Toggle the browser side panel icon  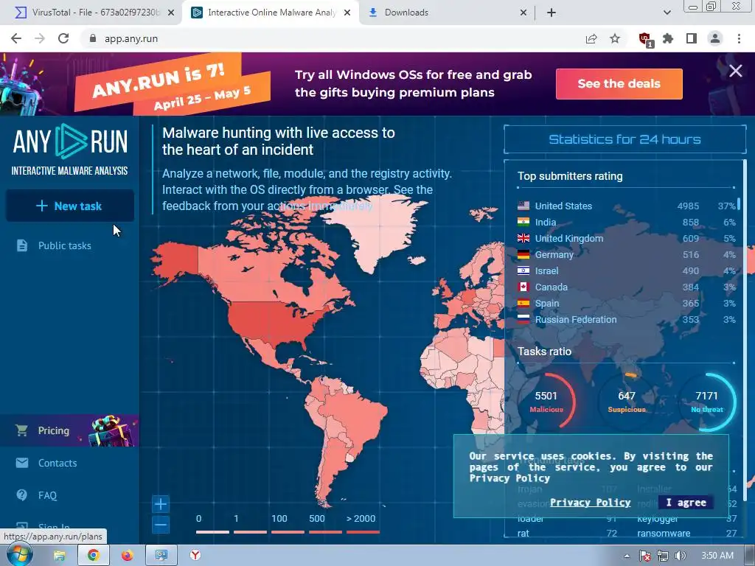coord(692,38)
